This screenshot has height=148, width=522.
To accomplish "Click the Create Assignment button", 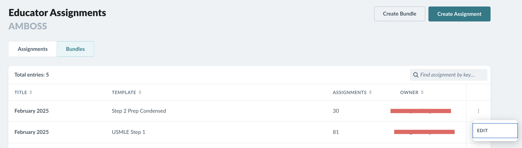I will click(459, 14).
